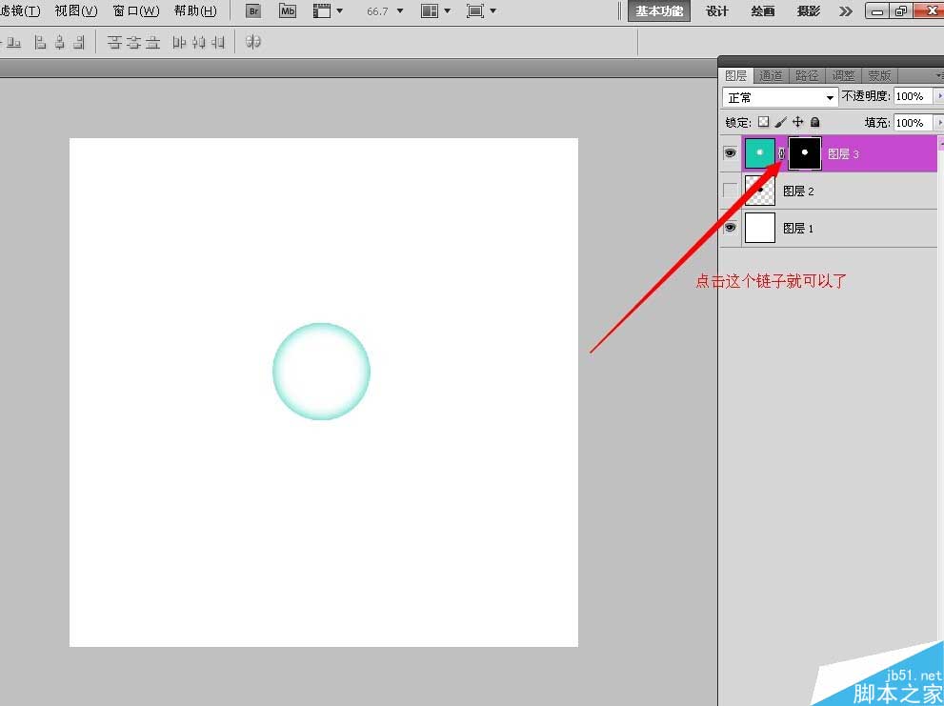Open the 视图(V) menu
Screen dimensions: 944x706
click(x=76, y=10)
